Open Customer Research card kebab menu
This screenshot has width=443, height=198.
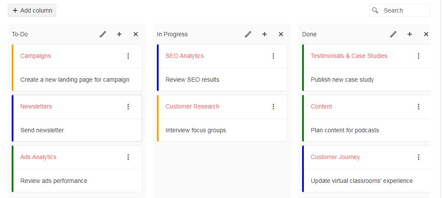pyautogui.click(x=273, y=106)
